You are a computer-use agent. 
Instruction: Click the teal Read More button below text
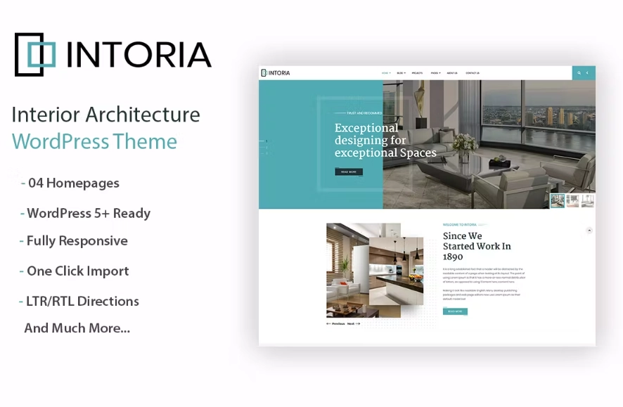[x=455, y=311]
